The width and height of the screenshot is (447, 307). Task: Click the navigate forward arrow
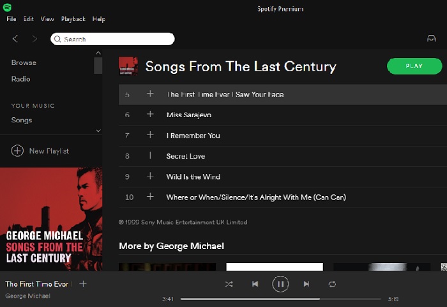point(34,39)
